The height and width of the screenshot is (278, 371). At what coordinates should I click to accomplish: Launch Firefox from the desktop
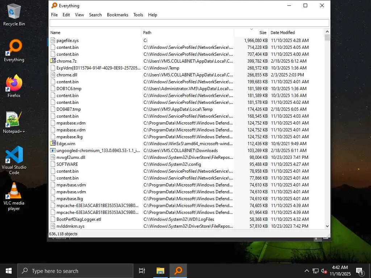(14, 86)
